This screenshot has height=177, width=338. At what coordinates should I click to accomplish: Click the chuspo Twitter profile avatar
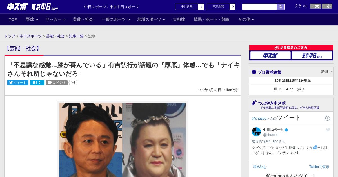click(x=256, y=132)
